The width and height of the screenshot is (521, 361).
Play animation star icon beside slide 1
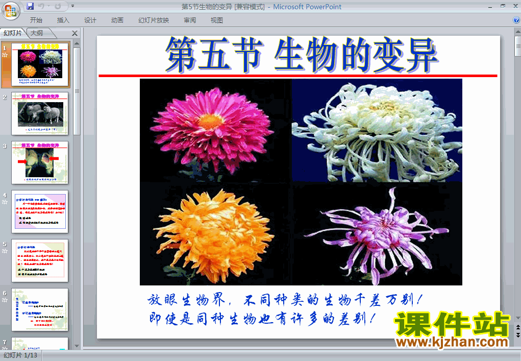pyautogui.click(x=5, y=55)
